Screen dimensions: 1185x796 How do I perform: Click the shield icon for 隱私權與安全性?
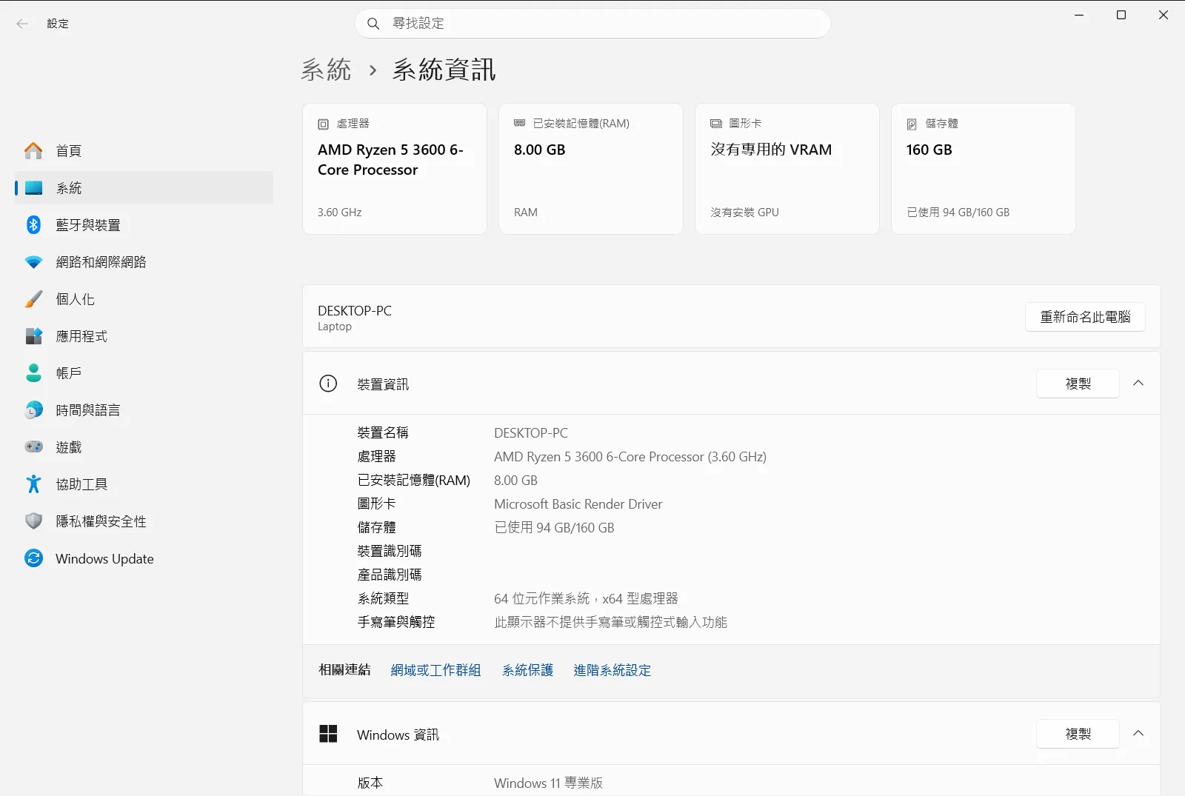point(33,521)
